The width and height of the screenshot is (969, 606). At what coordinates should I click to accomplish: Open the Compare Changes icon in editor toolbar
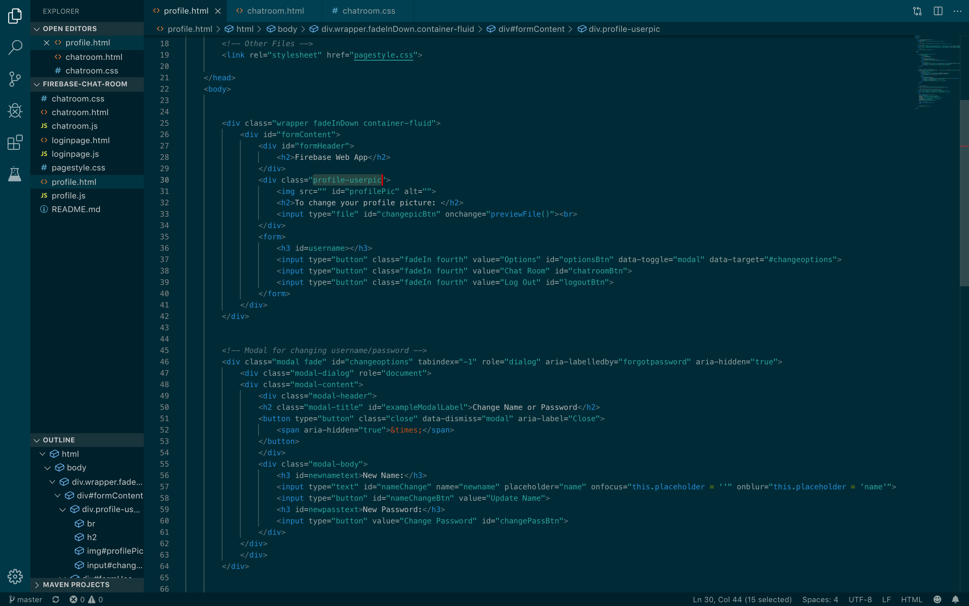coord(918,11)
